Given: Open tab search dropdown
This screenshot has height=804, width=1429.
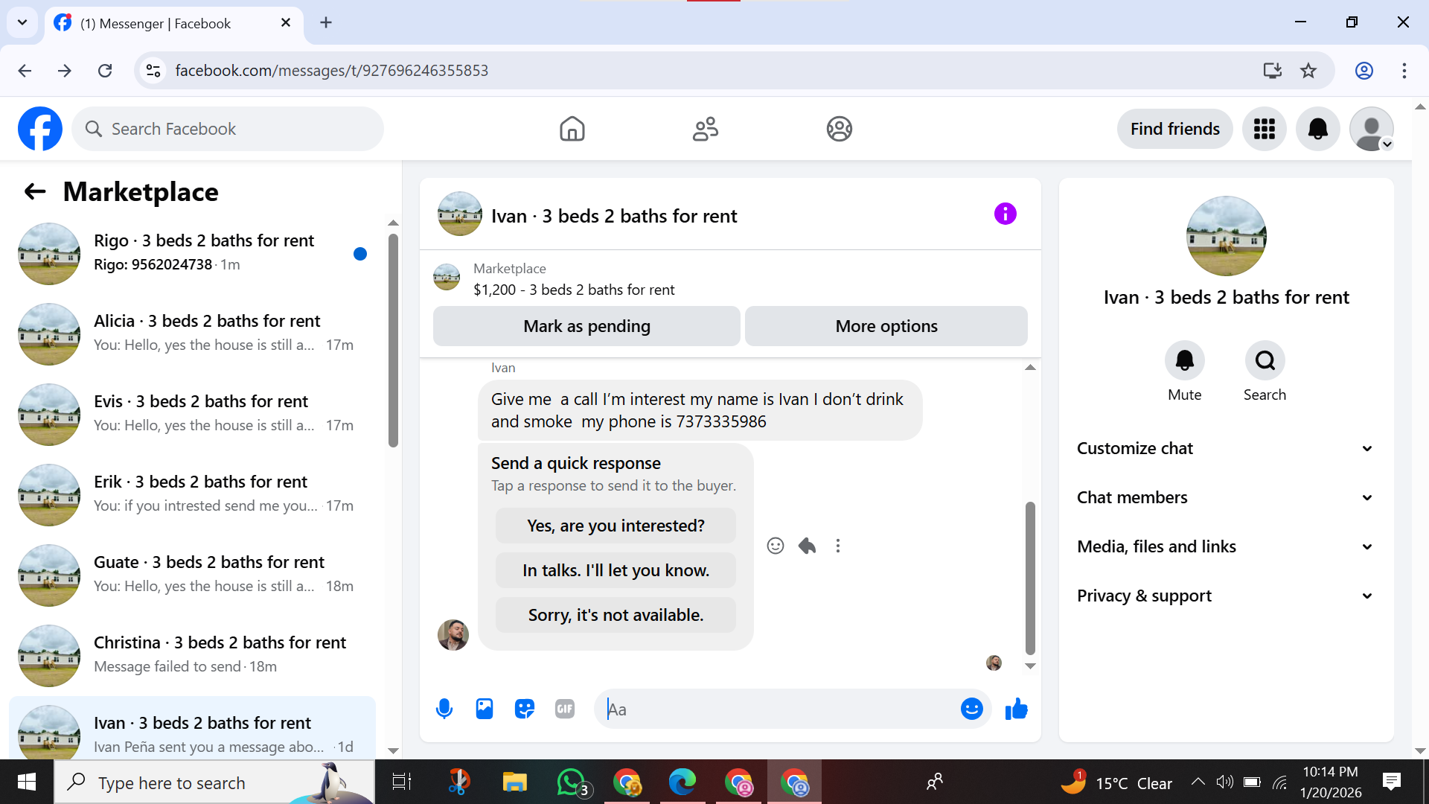Looking at the screenshot, I should click(22, 23).
